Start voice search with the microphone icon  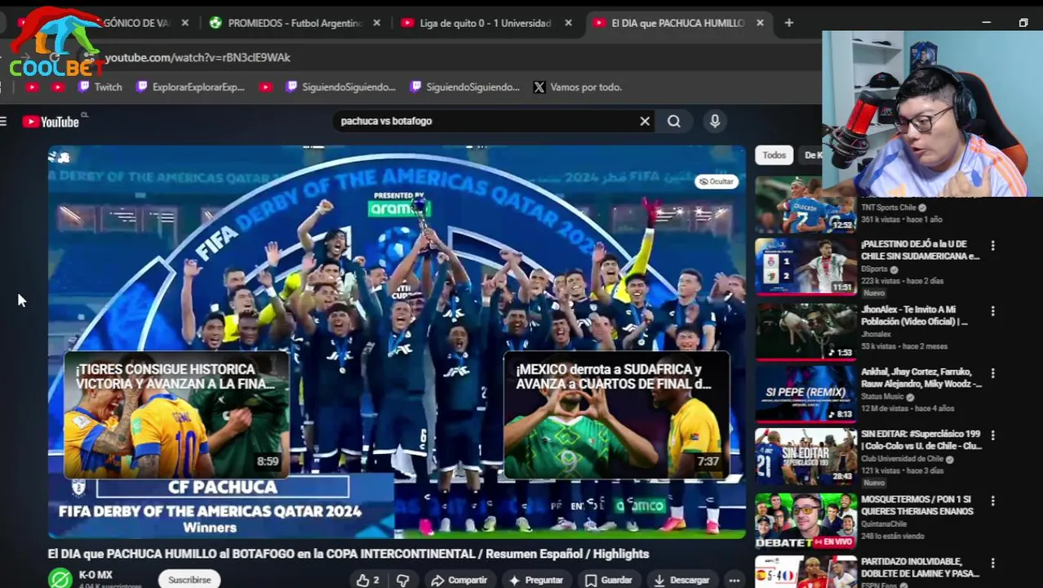click(x=715, y=121)
